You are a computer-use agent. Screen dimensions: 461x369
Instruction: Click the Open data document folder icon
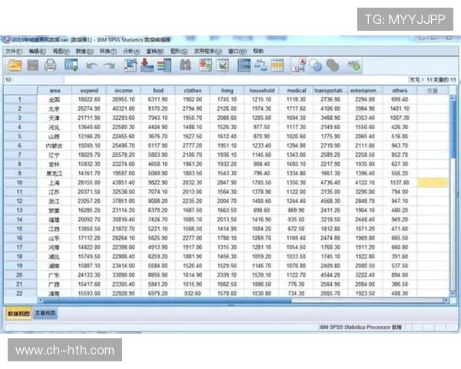tap(14, 65)
